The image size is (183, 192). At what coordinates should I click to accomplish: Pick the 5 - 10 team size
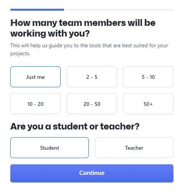(148, 77)
